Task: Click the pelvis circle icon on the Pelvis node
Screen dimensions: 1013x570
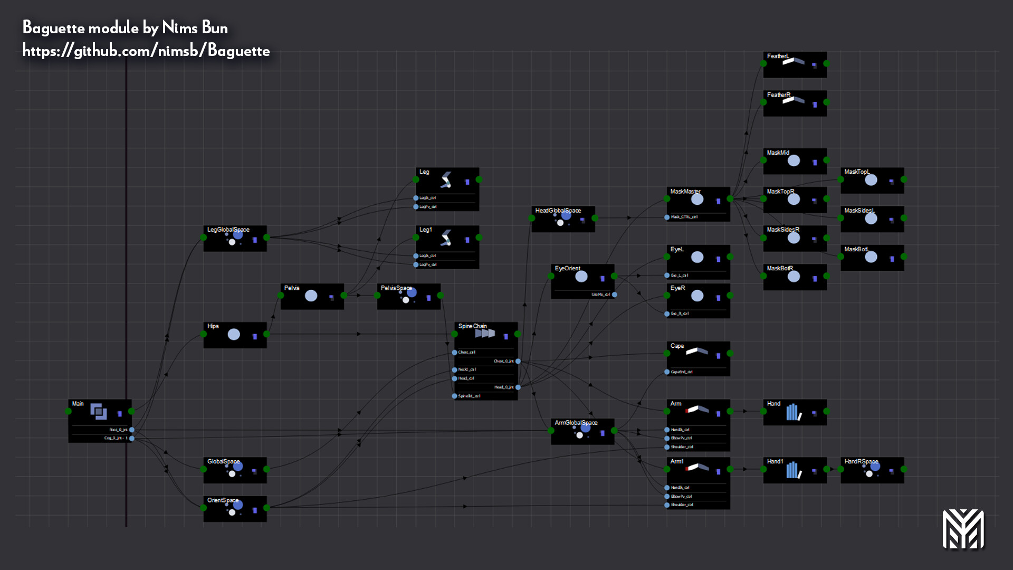Action: [311, 296]
